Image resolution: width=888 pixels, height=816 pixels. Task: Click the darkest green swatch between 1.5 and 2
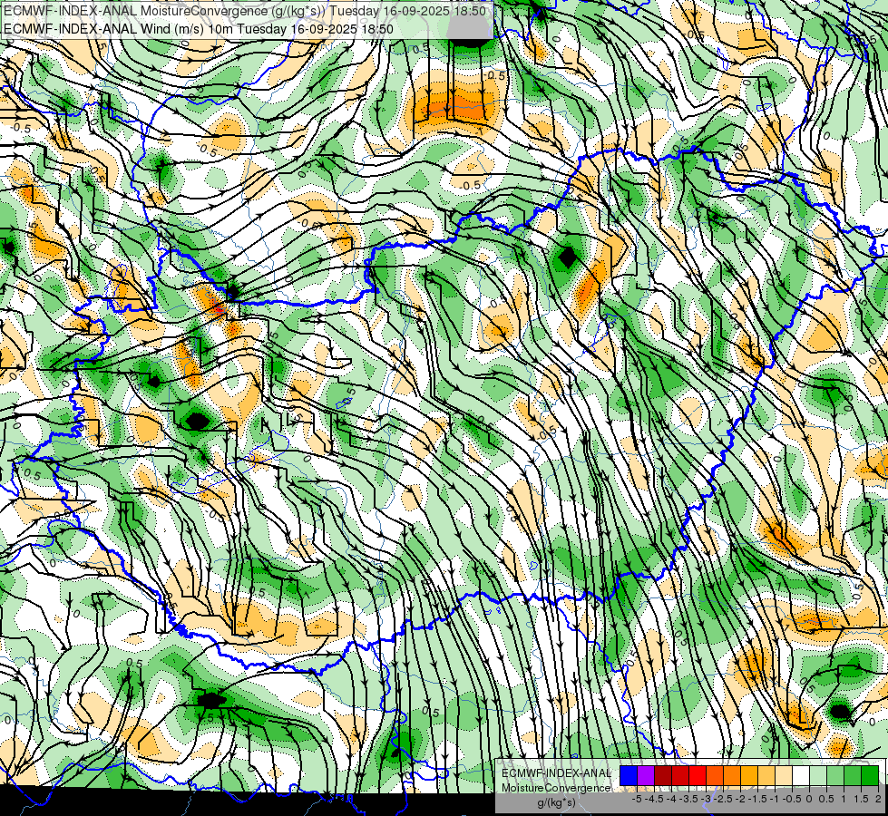pos(870,775)
